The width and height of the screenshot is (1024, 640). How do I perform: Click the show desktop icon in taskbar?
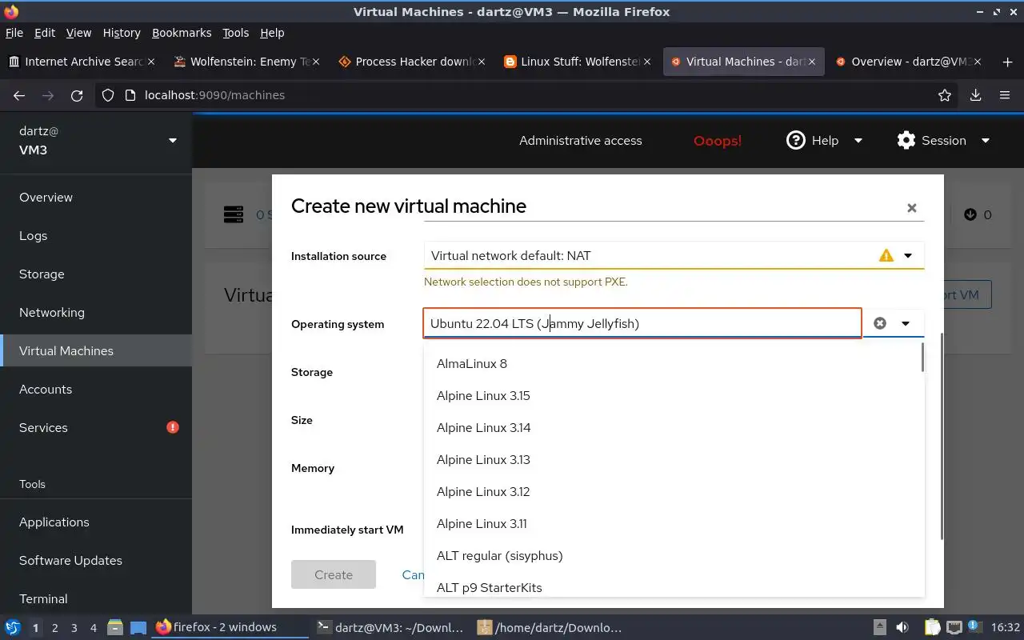click(x=138, y=627)
